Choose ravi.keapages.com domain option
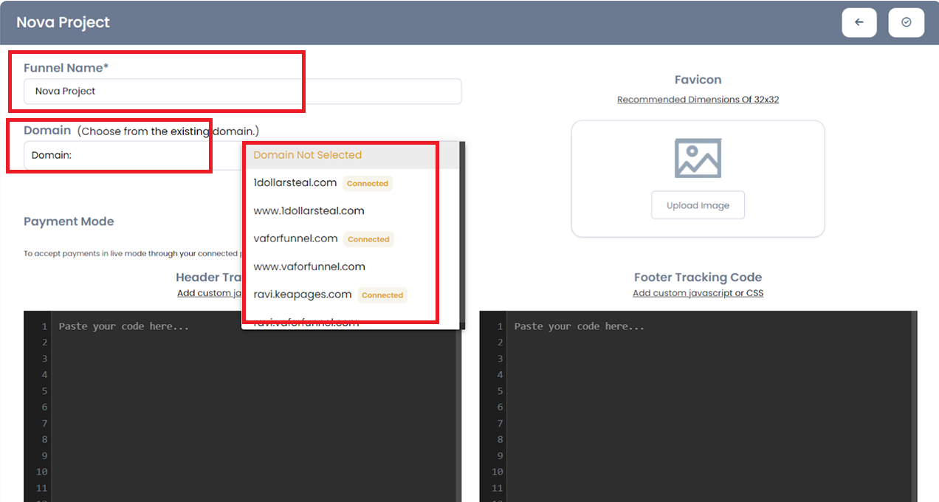Image resolution: width=939 pixels, height=502 pixels. point(303,295)
